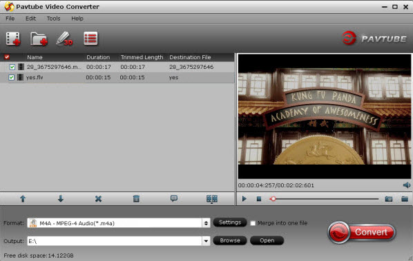Click the split video icon
This screenshot has height=261, width=413.
(x=212, y=199)
